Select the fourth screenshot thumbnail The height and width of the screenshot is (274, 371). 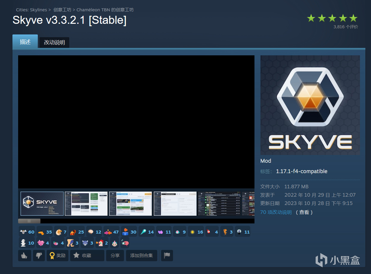[175, 203]
